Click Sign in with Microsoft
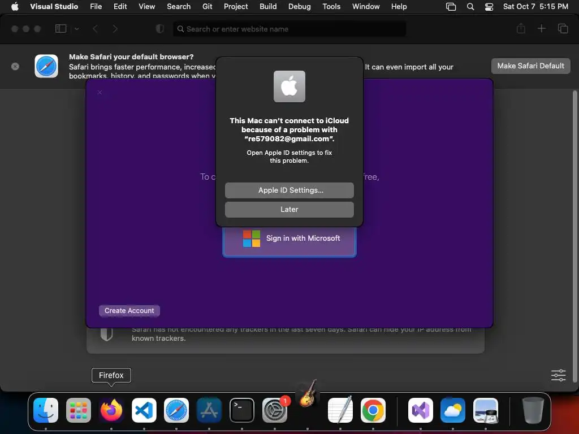The width and height of the screenshot is (579, 434). point(289,241)
